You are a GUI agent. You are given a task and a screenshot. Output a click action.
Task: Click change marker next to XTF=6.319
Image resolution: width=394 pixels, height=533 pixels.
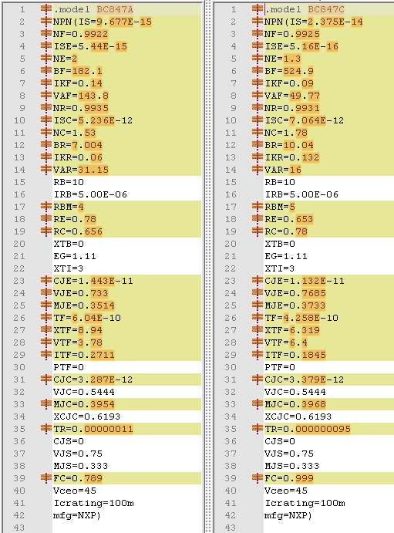(x=258, y=329)
